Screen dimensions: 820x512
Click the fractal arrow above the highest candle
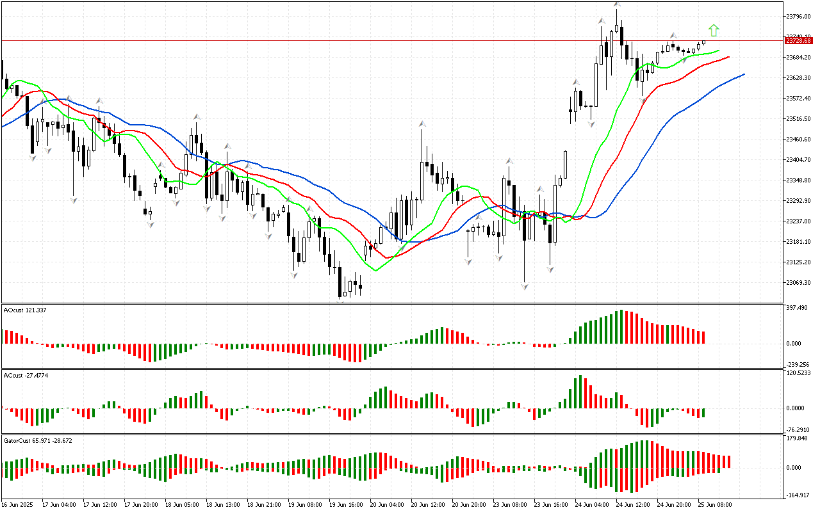point(616,4)
